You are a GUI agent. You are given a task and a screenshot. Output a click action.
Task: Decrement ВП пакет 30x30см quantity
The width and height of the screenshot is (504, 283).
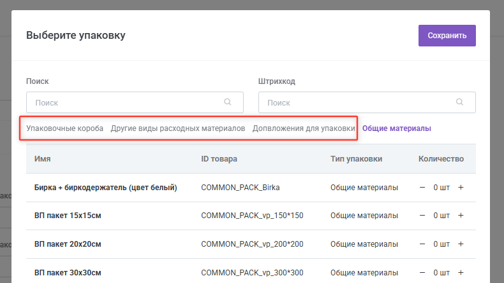click(x=422, y=273)
